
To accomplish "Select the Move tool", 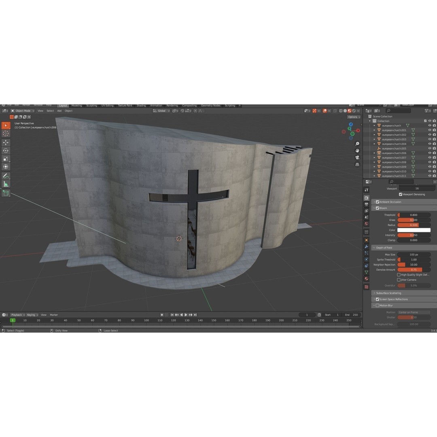I will click(6, 142).
